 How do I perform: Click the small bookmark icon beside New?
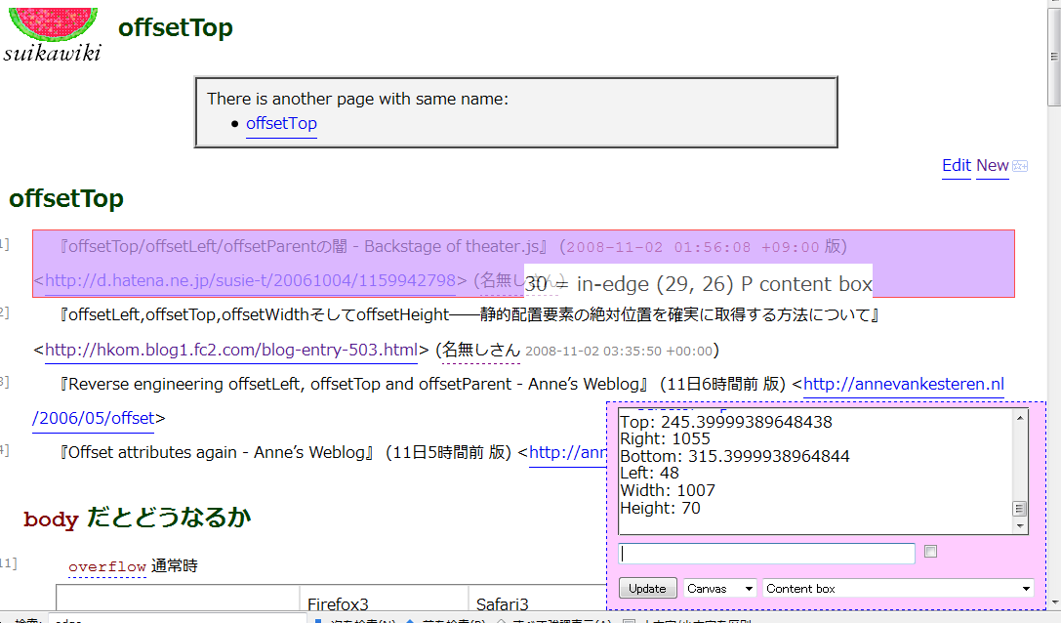coord(1020,166)
